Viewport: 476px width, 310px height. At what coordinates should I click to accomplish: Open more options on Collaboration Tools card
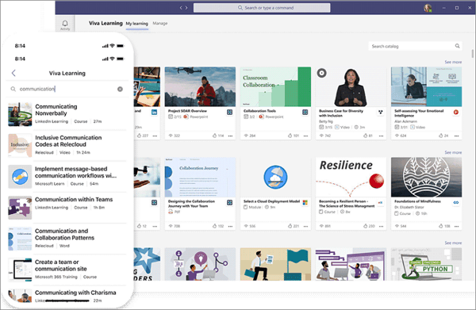(305, 136)
